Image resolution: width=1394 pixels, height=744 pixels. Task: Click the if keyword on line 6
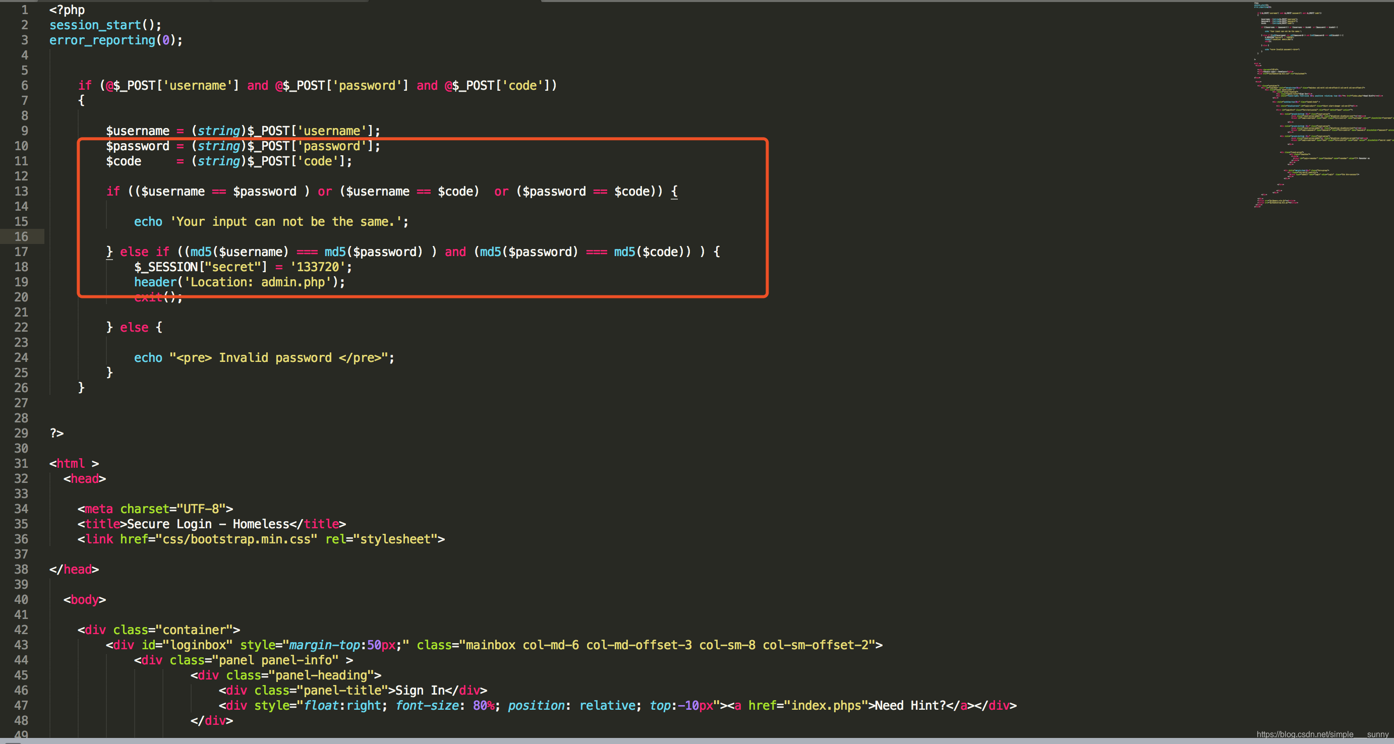point(85,85)
